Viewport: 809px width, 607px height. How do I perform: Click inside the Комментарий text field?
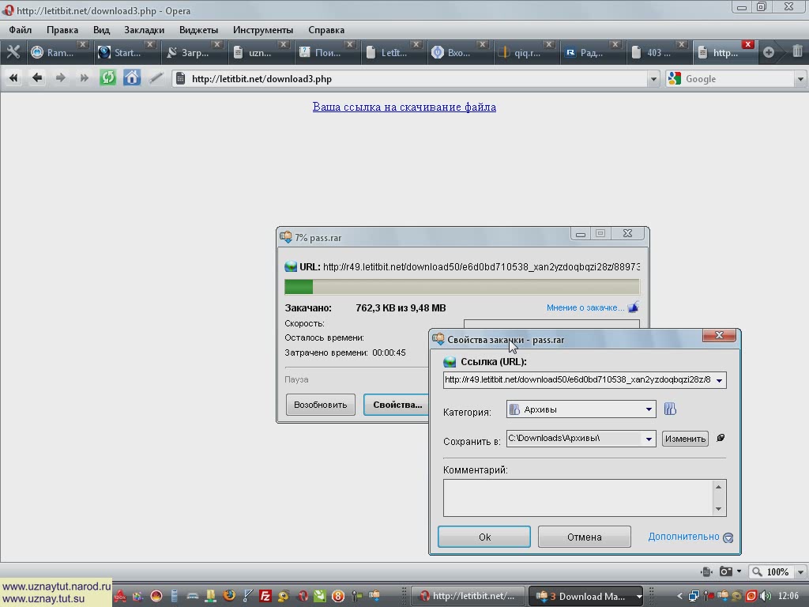click(578, 497)
